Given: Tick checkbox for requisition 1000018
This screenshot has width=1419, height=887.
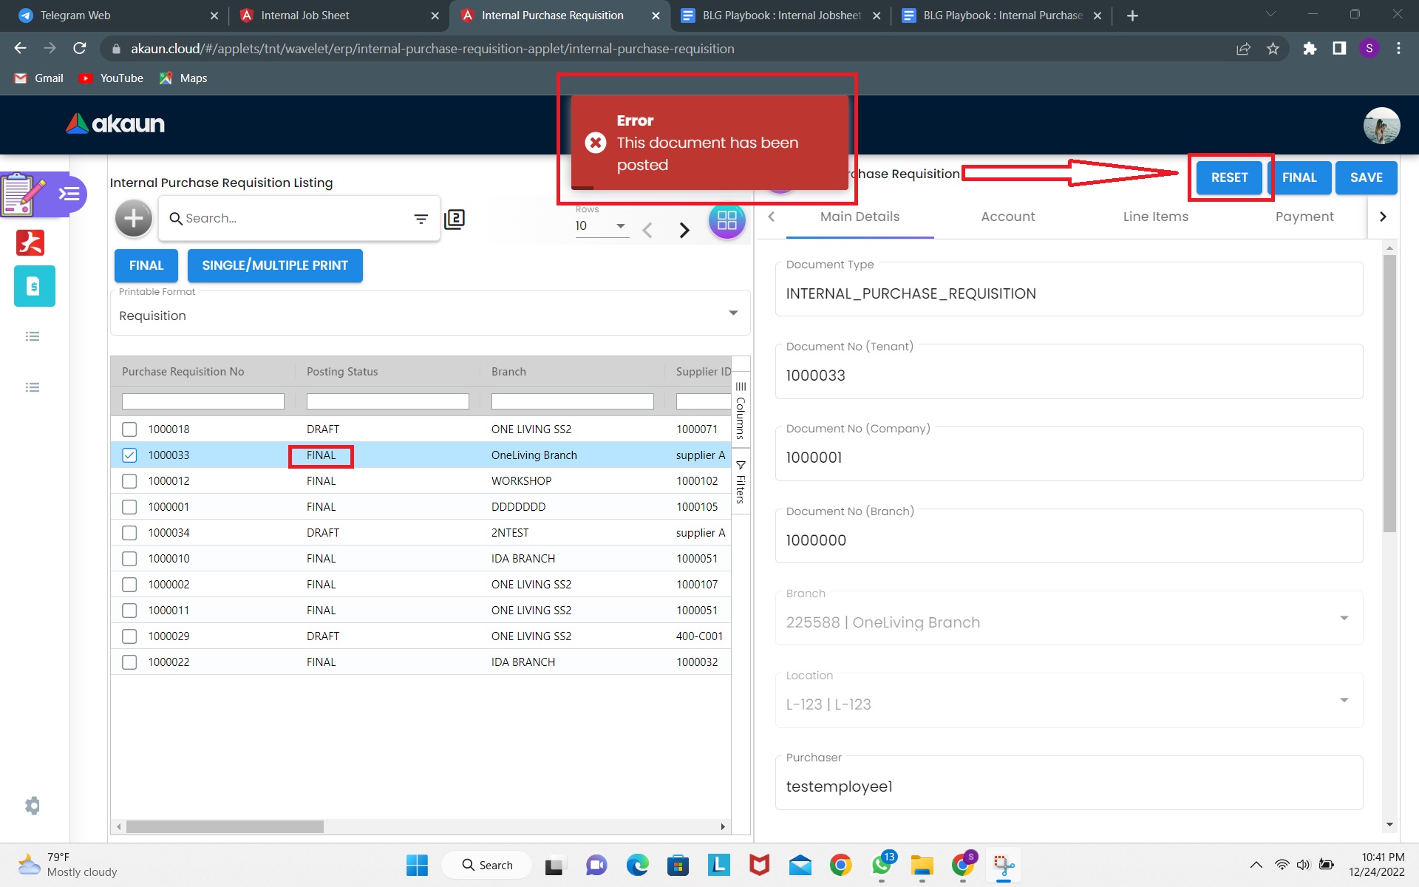Looking at the screenshot, I should [x=129, y=429].
